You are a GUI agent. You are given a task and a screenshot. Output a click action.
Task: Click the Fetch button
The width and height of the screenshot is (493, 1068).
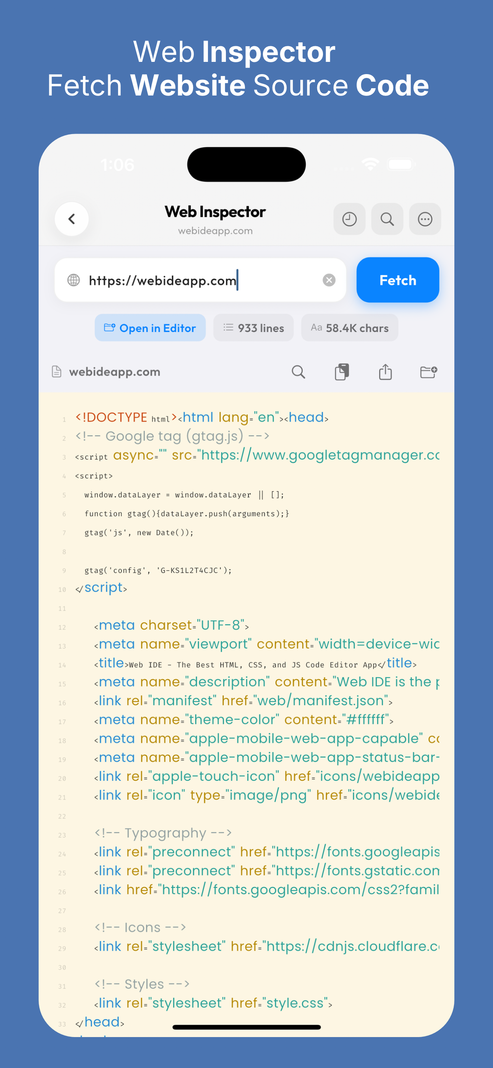pyautogui.click(x=397, y=280)
